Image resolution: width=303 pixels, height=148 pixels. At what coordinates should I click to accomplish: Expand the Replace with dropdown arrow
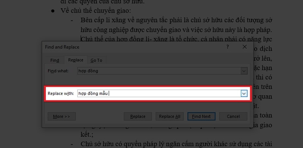[x=244, y=94]
